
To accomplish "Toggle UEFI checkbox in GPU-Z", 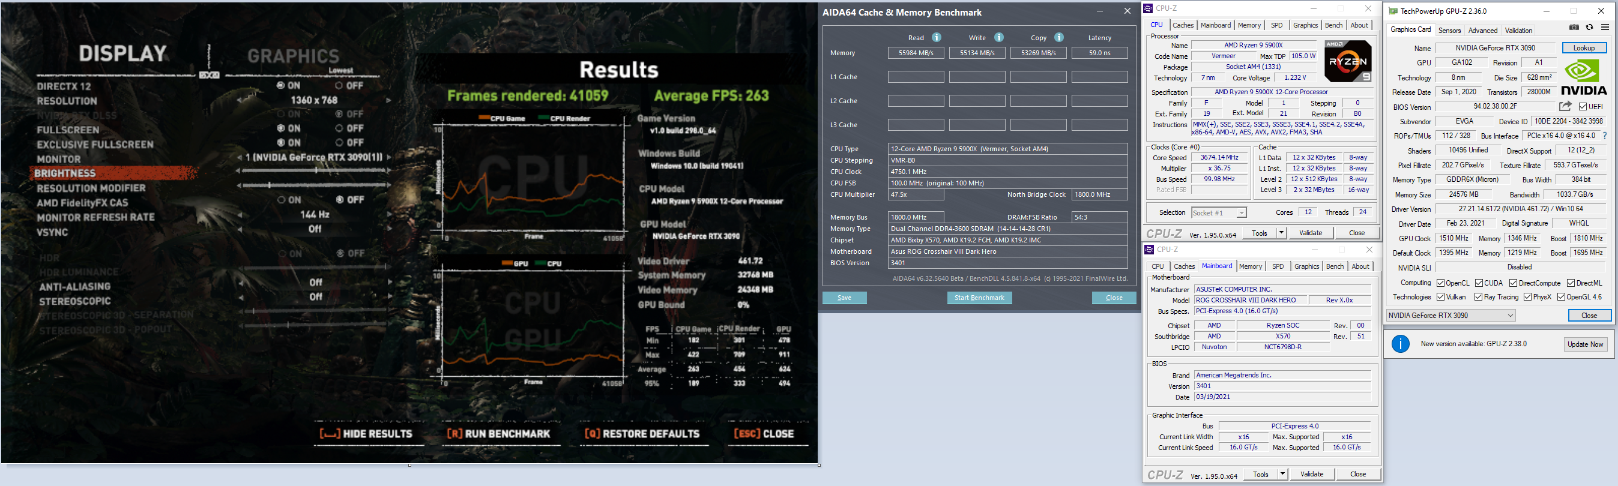I will click(x=1583, y=106).
